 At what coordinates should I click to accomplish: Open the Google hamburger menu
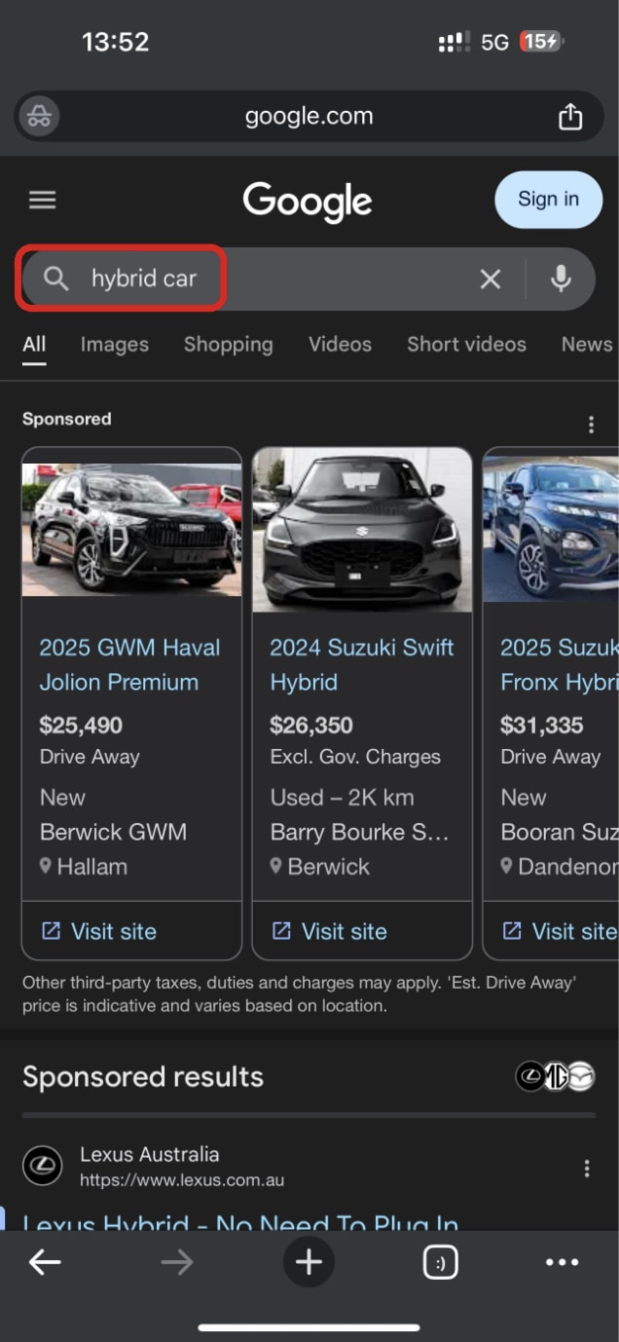43,200
